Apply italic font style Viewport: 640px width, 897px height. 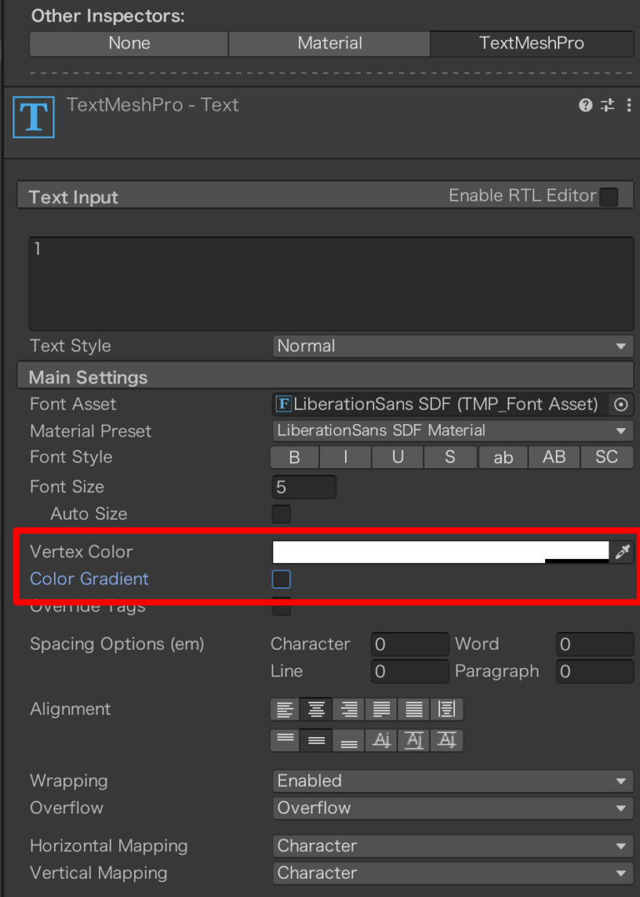point(344,456)
